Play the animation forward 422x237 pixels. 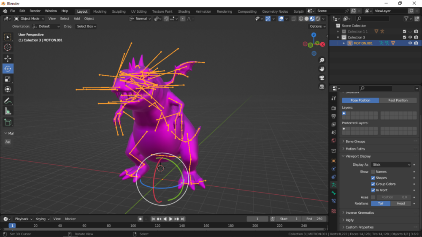(170, 219)
